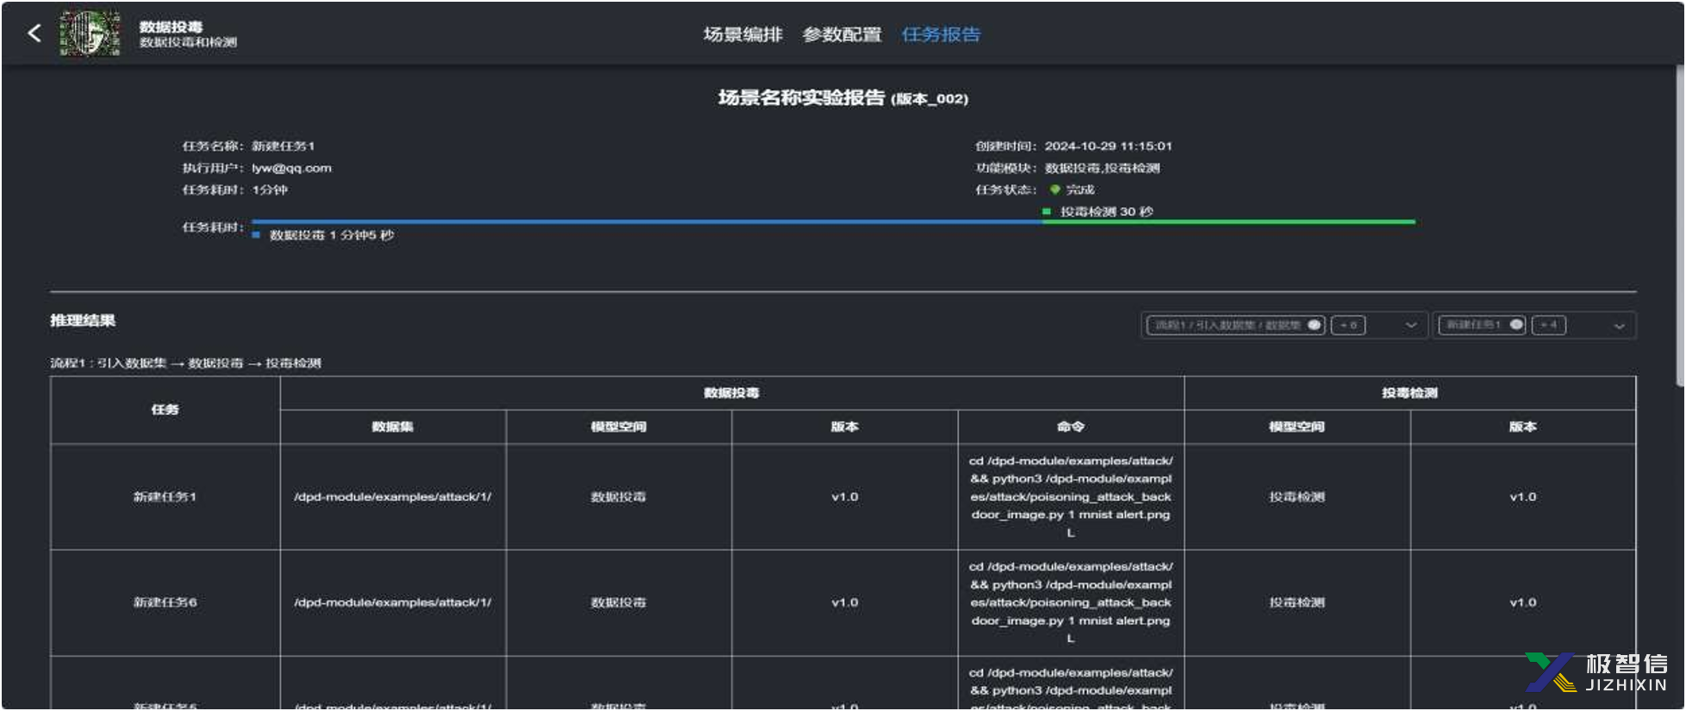Click dataset path in 新建任务1 row

coord(393,497)
